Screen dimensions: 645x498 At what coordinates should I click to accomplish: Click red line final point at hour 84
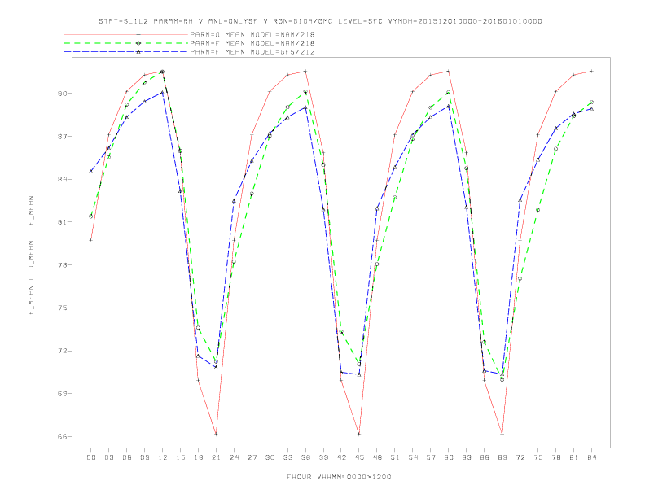point(591,72)
